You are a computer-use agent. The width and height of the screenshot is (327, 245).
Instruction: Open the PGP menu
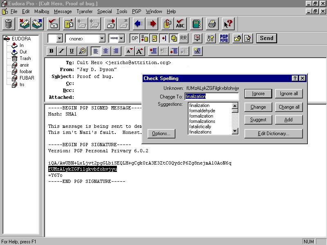pos(136,11)
